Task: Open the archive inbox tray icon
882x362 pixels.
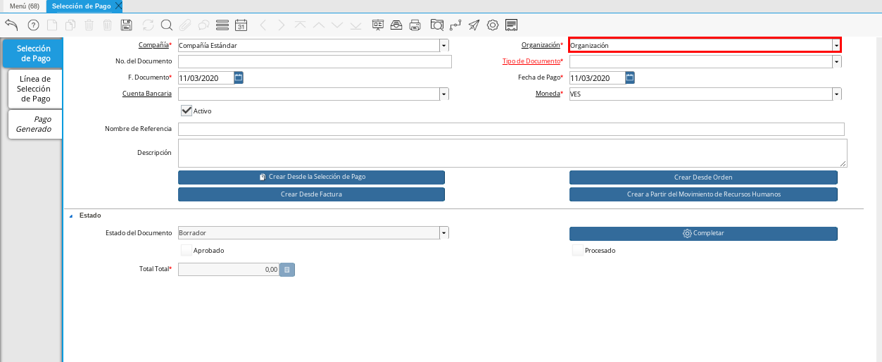Action: [x=397, y=25]
